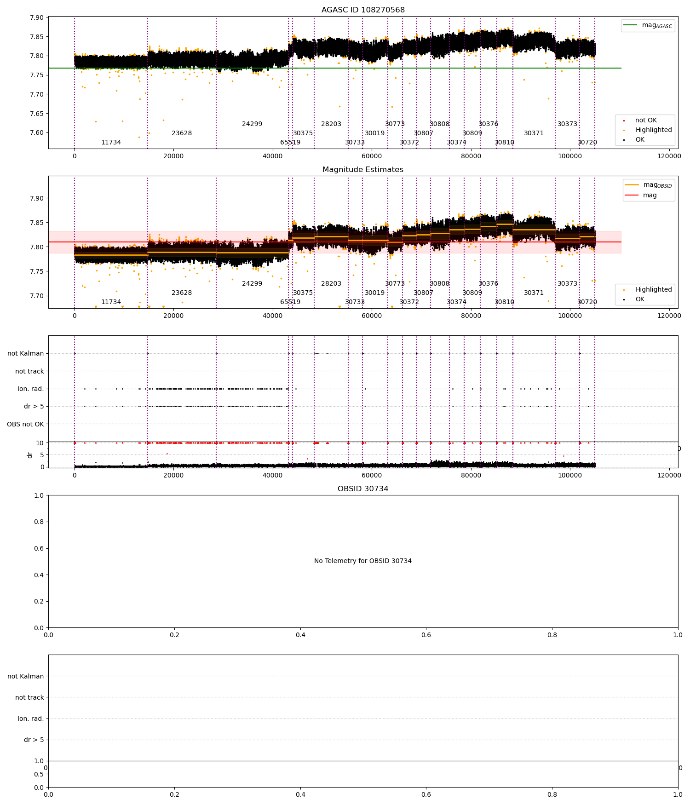Viewport: 690px width, 805px height.
Task: Click label 30376 in the Magnitude Estimates plot
Action: [x=489, y=284]
